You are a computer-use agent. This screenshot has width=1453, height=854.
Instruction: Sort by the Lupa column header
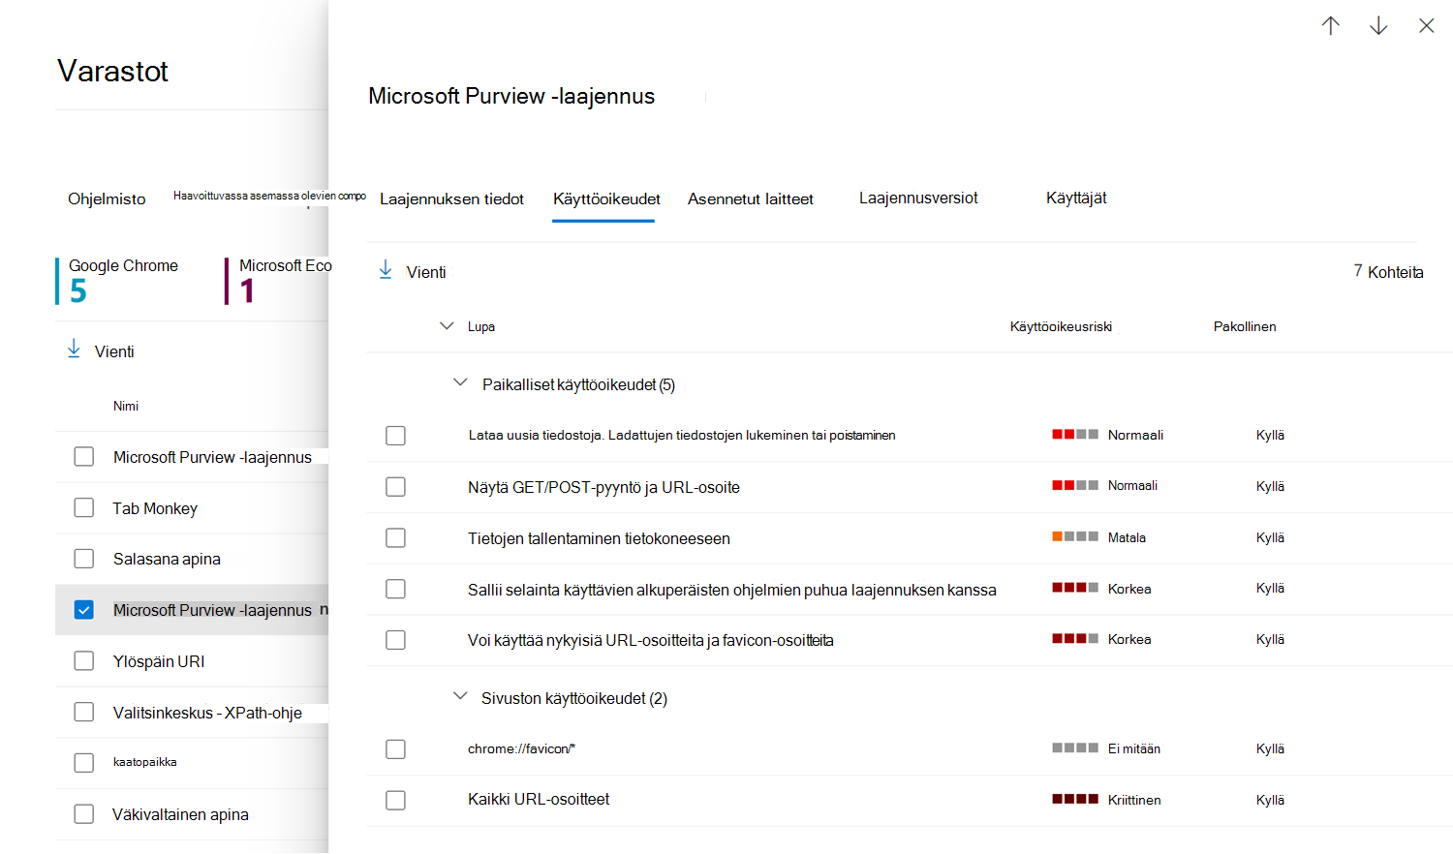tap(481, 327)
